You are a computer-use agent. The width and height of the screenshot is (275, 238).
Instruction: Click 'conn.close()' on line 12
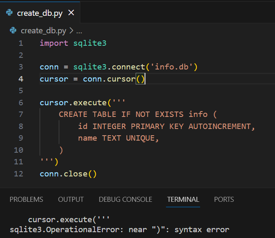pos(68,174)
